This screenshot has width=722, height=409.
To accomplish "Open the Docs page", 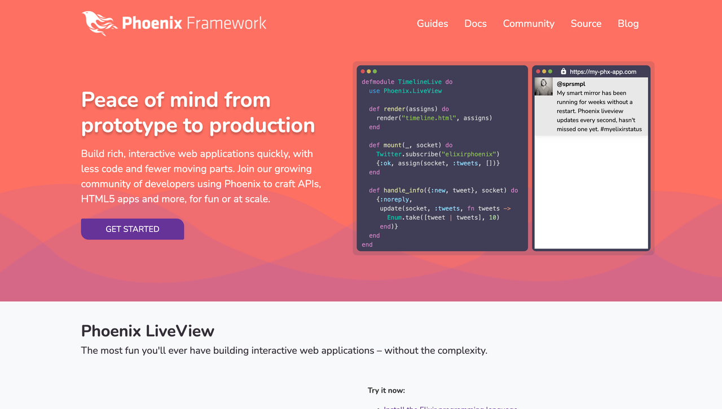I will pos(475,23).
